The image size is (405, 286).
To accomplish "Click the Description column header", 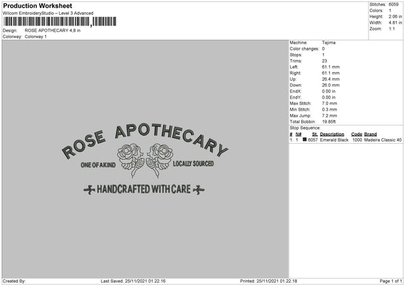I will (x=332, y=134).
